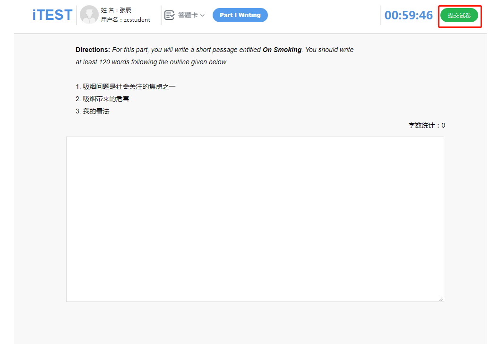
Task: Click the student name 张辰
Action: click(x=125, y=10)
